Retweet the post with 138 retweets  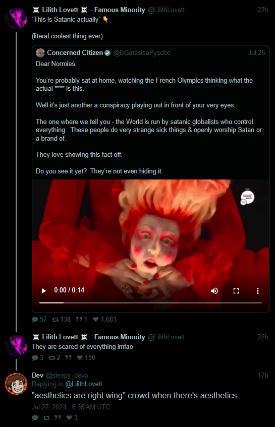pyautogui.click(x=62, y=319)
